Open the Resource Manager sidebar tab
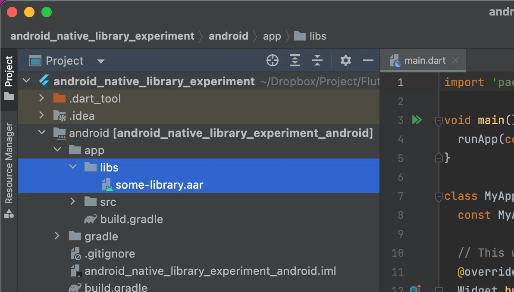This screenshot has width=514, height=292. click(9, 170)
